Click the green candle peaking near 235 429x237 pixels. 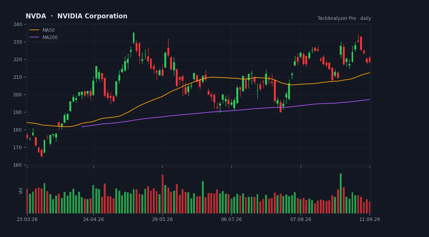click(134, 38)
